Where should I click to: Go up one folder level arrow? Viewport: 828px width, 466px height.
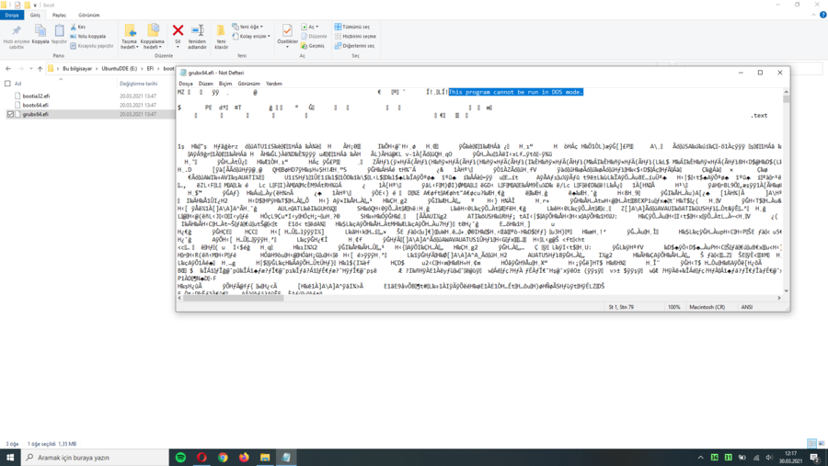(40, 69)
